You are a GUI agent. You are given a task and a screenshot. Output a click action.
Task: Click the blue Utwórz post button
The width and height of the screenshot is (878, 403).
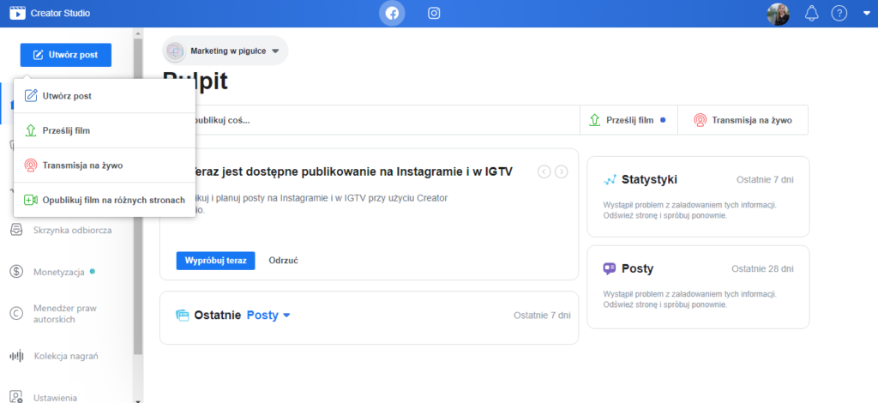coord(65,55)
